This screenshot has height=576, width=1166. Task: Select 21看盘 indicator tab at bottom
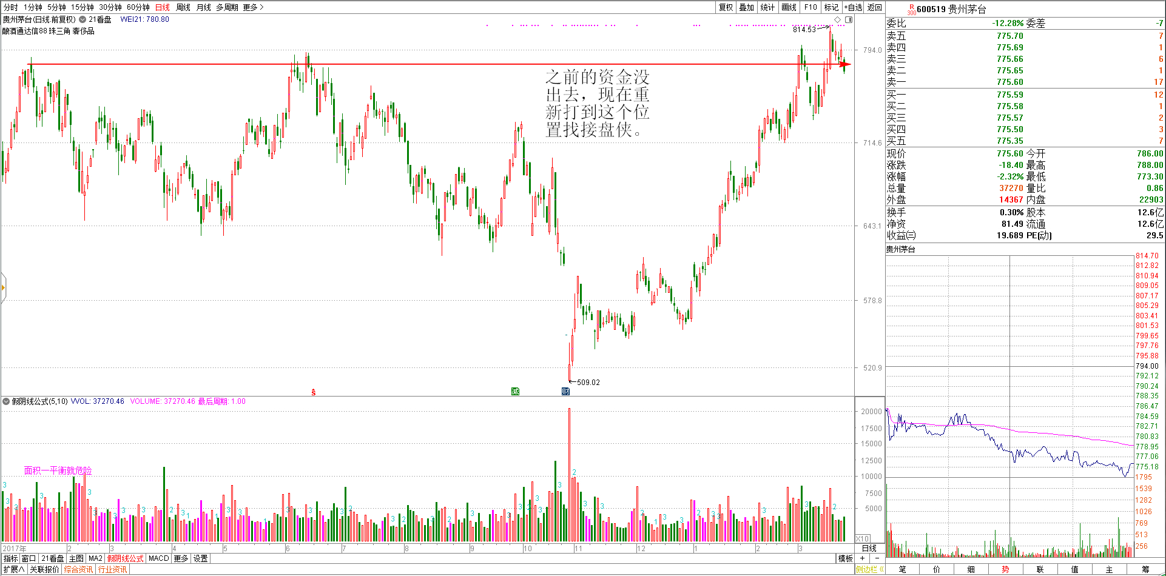53,558
